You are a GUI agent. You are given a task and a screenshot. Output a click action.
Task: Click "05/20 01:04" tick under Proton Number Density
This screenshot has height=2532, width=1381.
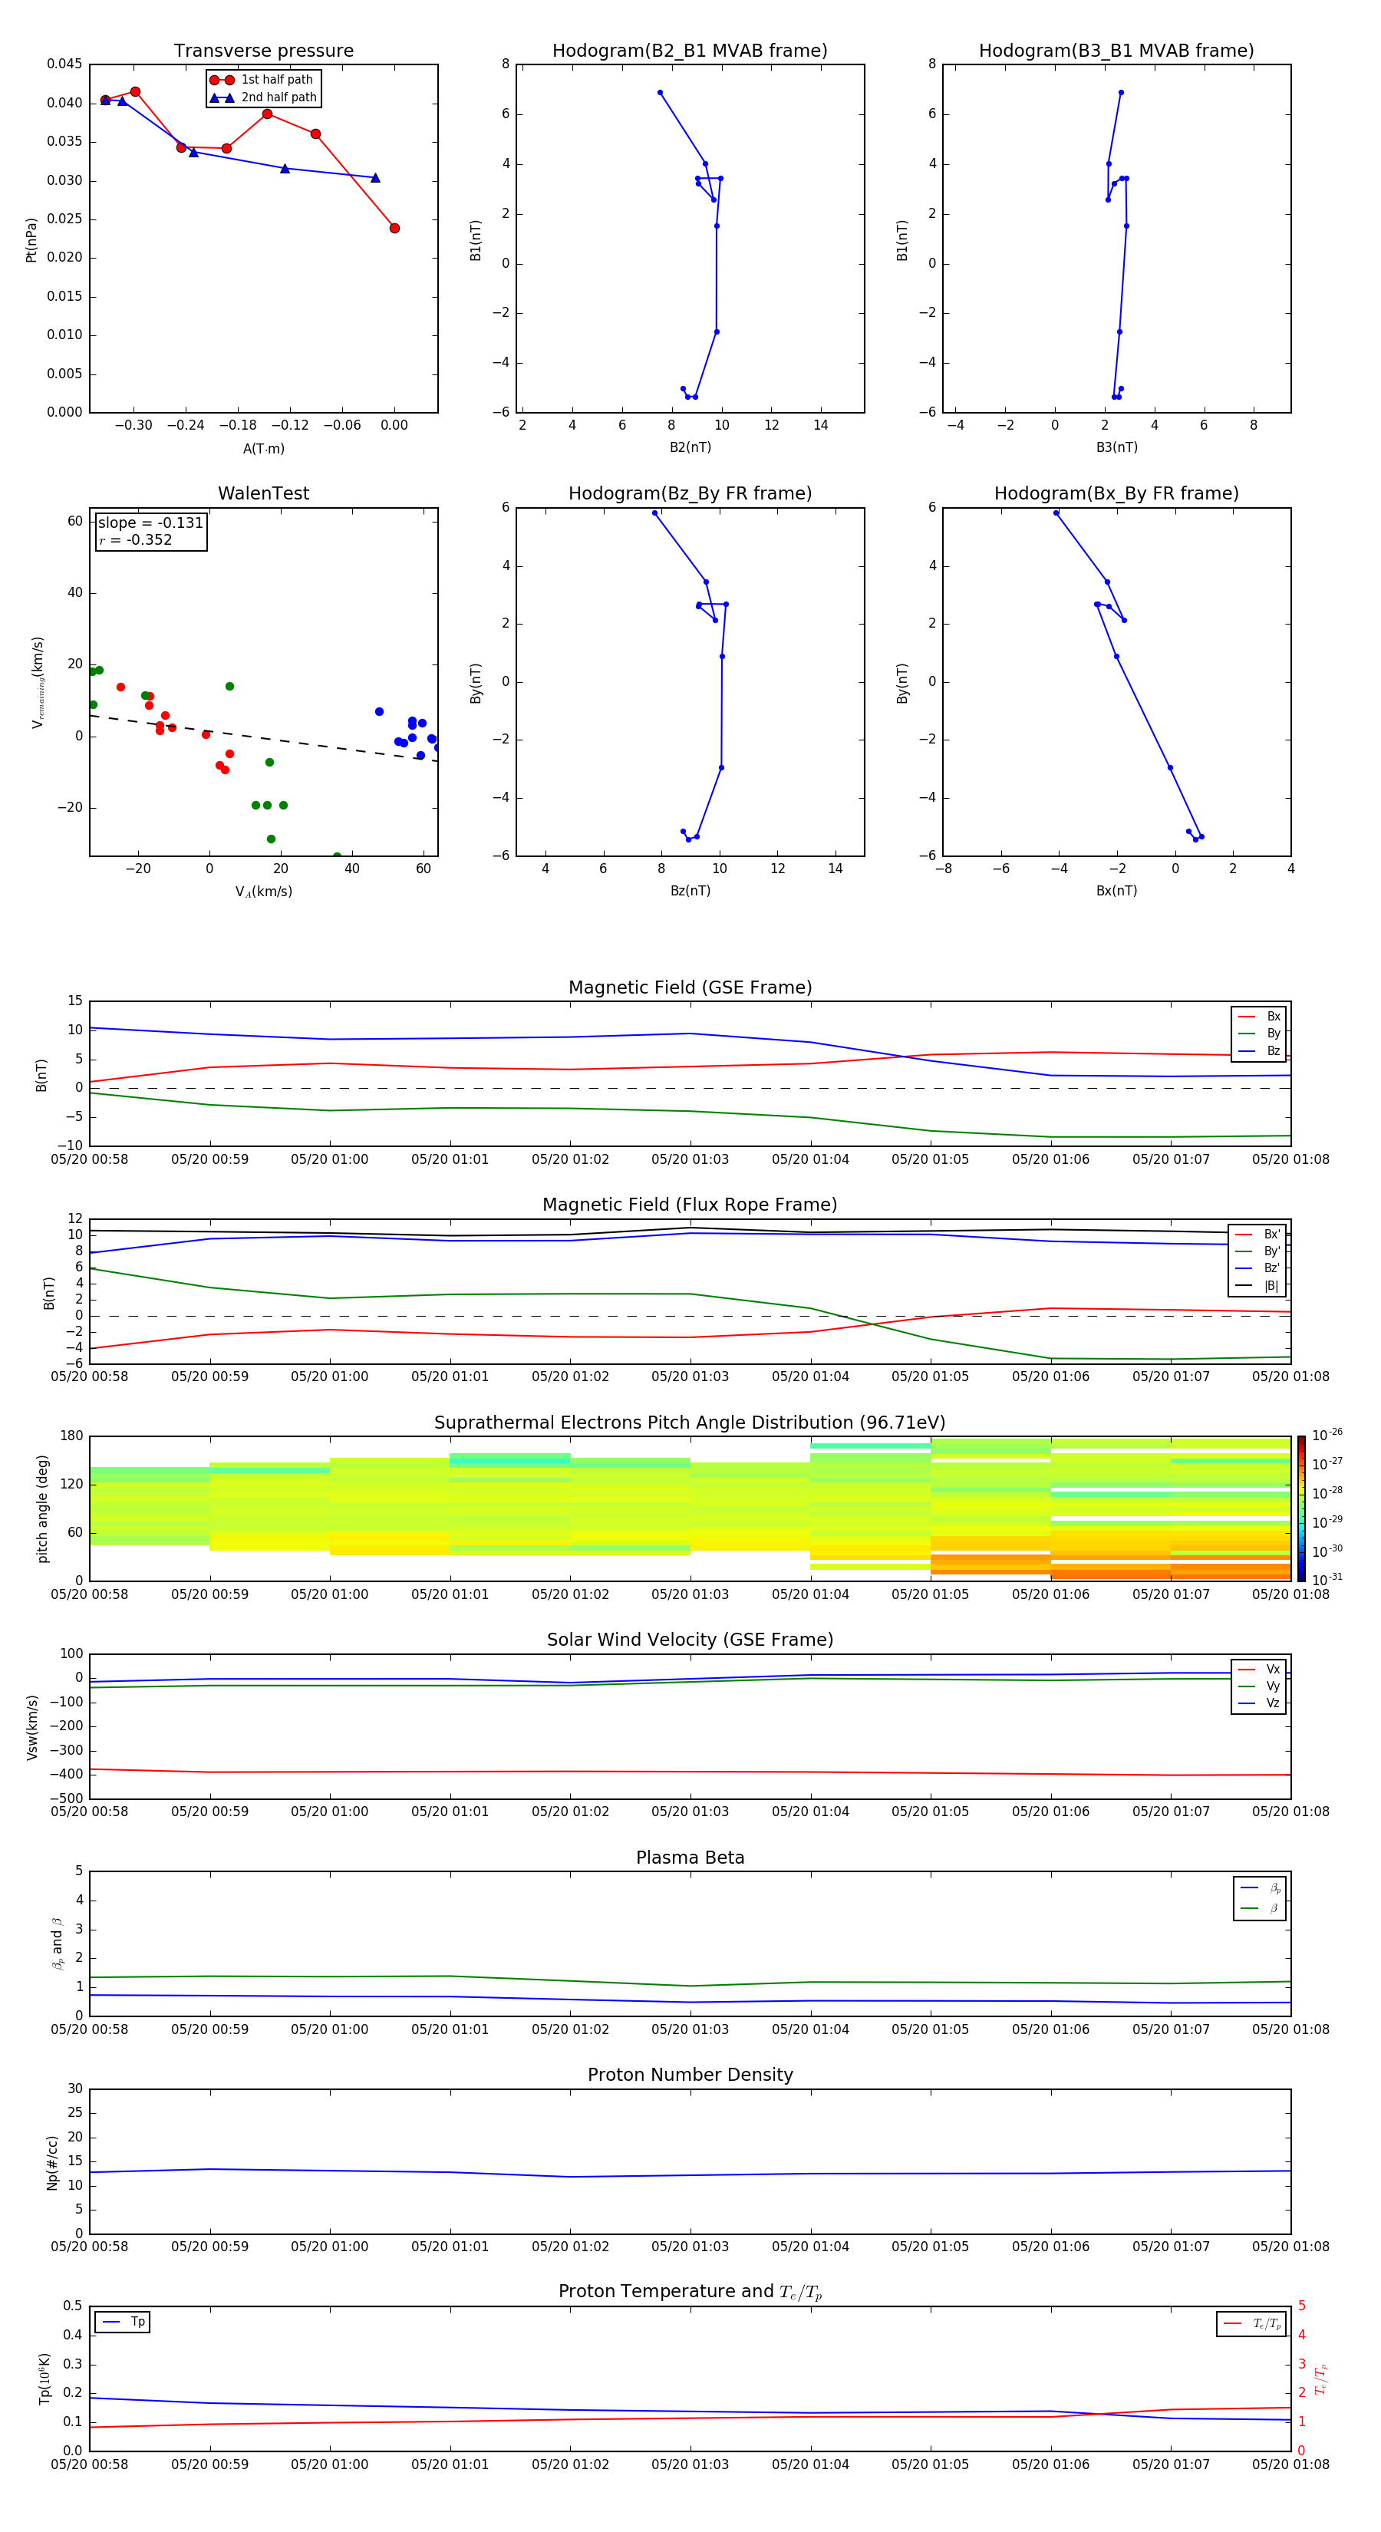tap(810, 2246)
